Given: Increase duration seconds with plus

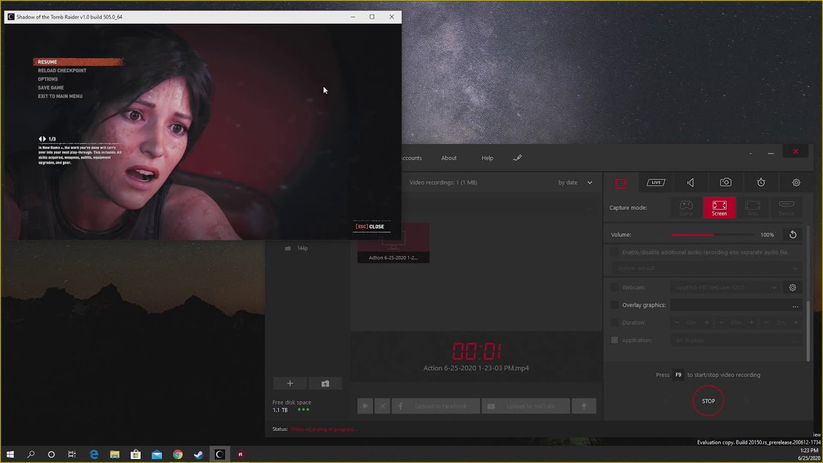Looking at the screenshot, I should point(795,322).
